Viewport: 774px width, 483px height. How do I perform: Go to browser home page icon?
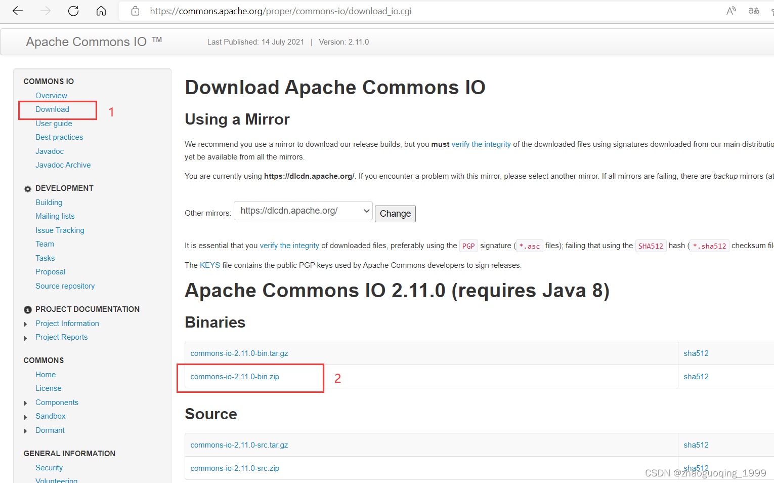click(101, 11)
